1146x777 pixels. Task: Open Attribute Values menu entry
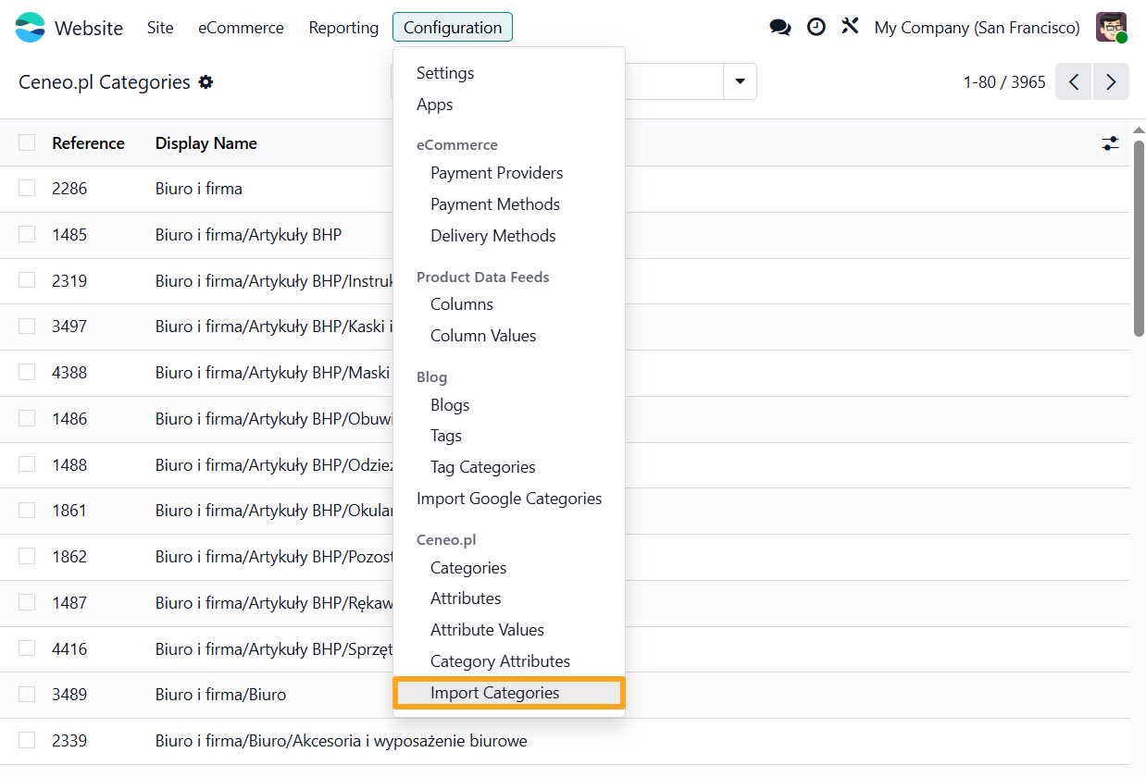point(487,630)
